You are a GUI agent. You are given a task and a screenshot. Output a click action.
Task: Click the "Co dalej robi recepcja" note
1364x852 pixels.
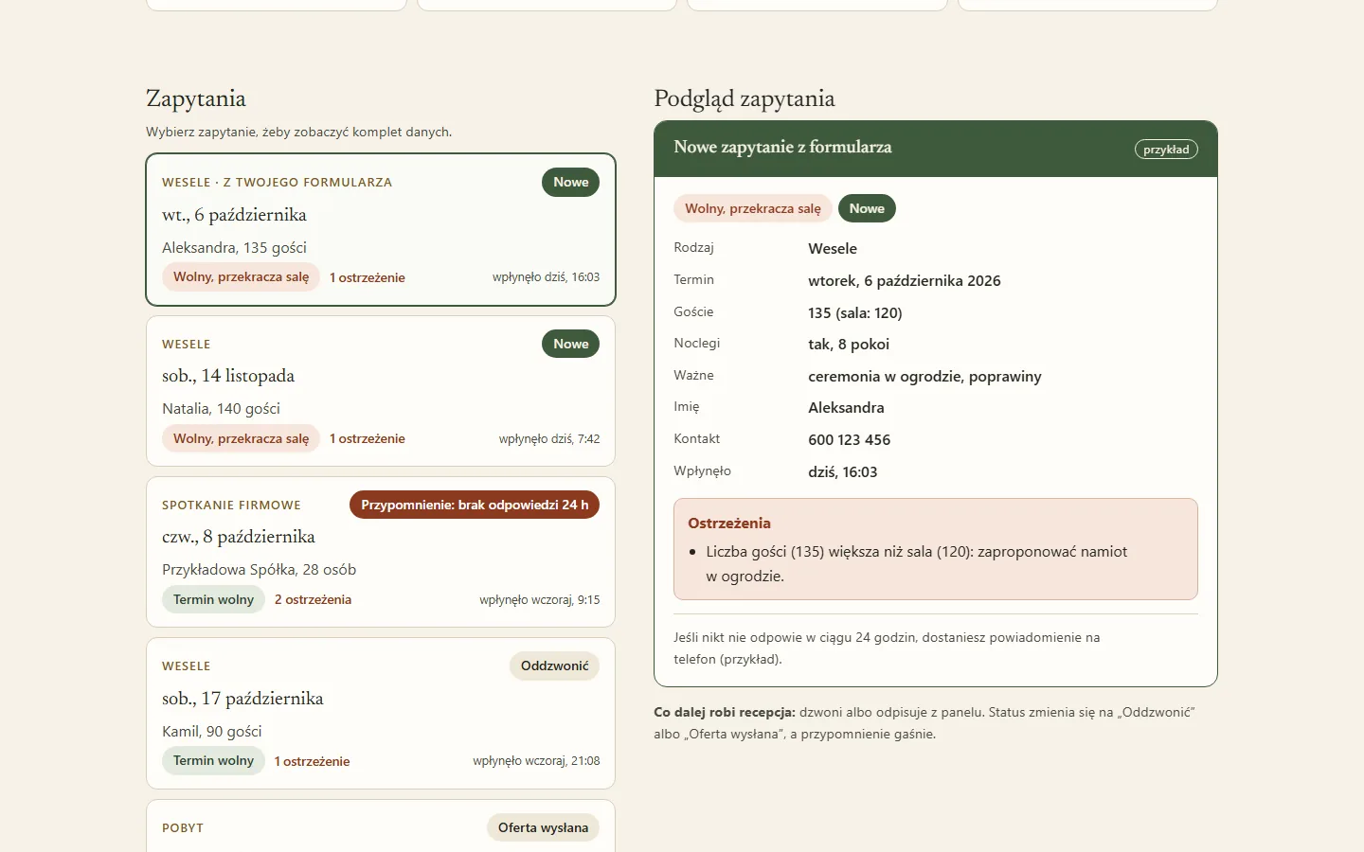coord(924,722)
